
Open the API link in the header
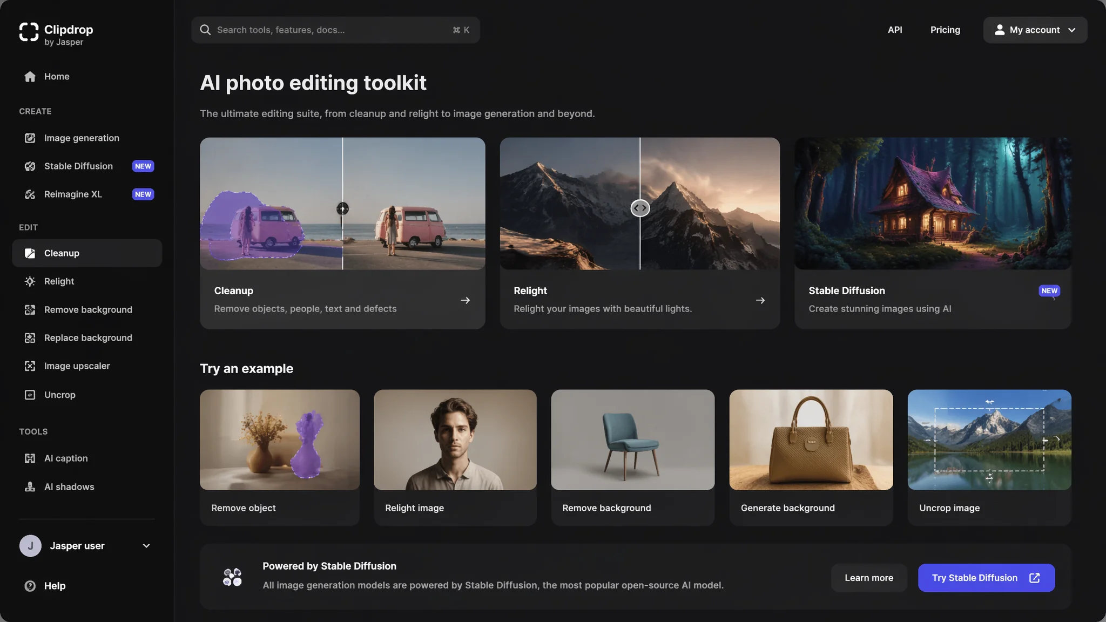click(x=895, y=30)
